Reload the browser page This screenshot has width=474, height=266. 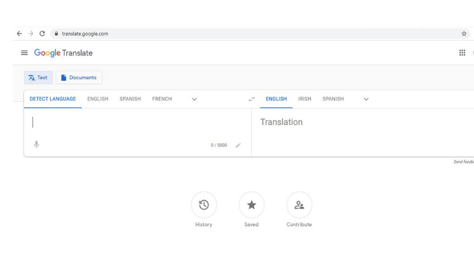(x=42, y=34)
